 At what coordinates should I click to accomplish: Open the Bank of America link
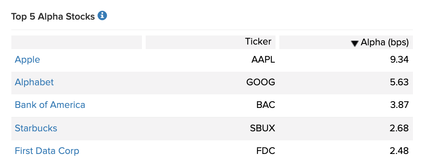tap(50, 105)
